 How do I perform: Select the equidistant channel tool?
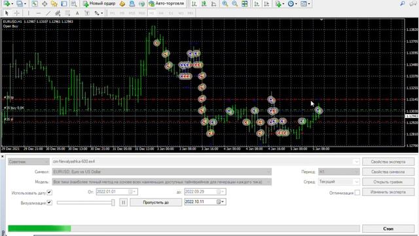[x=58, y=13]
